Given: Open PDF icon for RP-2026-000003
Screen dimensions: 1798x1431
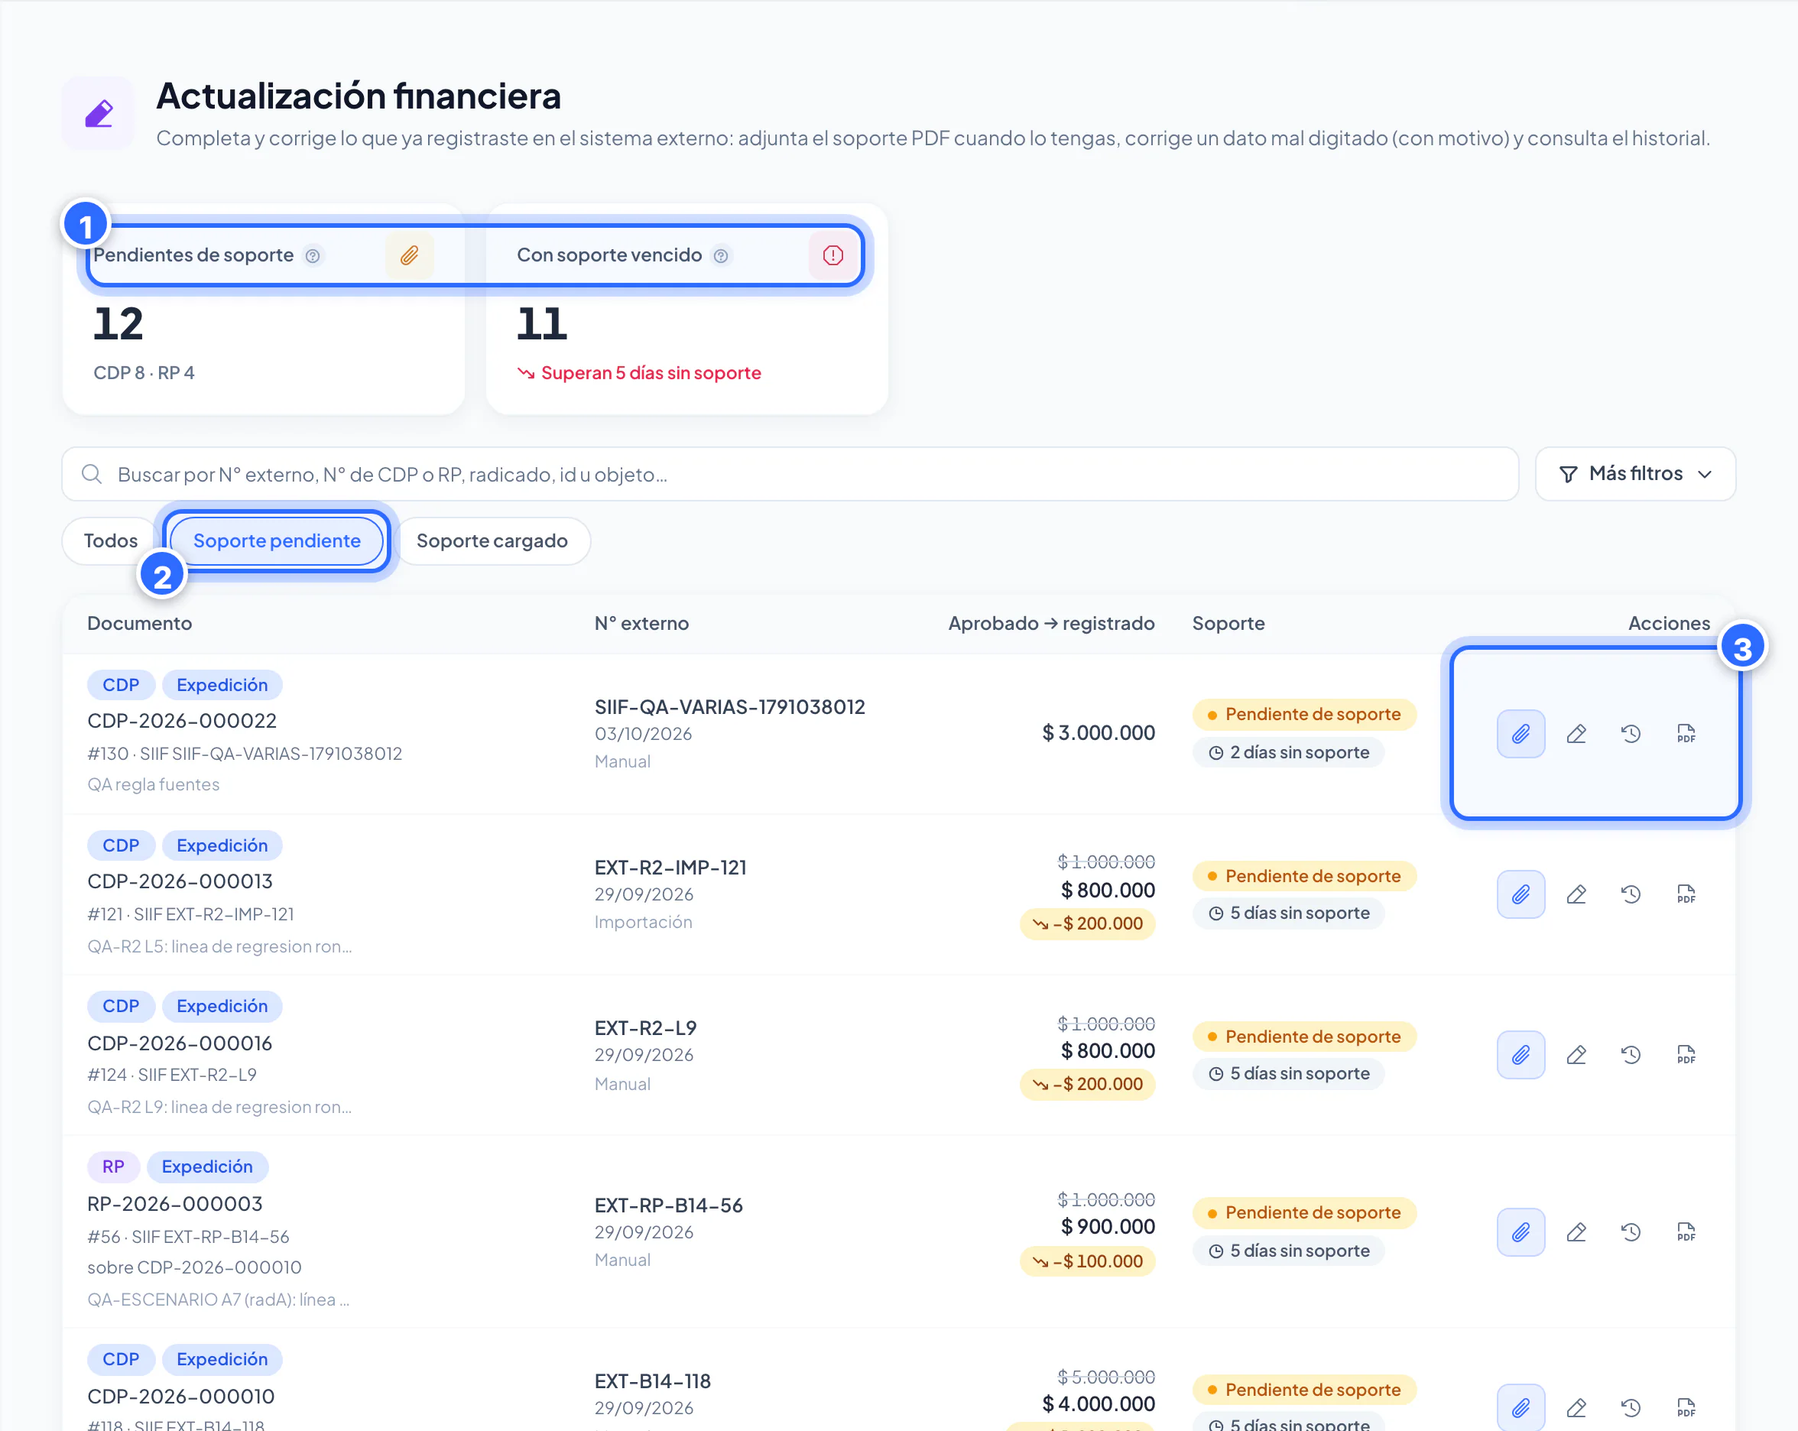Looking at the screenshot, I should tap(1686, 1231).
